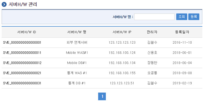Select the 외부 연계서버 row name
Screen dimensions: 204x103
tap(77, 43)
